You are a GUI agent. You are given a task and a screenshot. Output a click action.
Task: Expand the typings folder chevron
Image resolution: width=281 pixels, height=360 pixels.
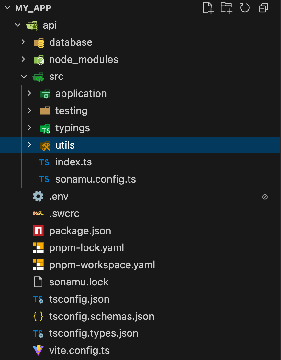[x=29, y=128]
